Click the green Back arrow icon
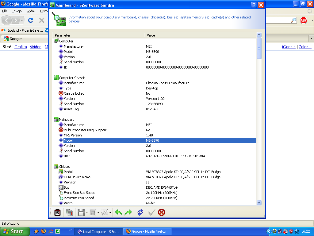Screen dimensions: 314x236 118,212
